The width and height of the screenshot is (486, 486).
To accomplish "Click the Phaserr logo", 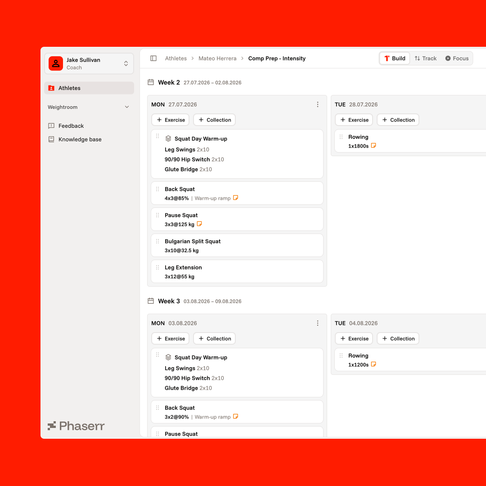I will 76,426.
